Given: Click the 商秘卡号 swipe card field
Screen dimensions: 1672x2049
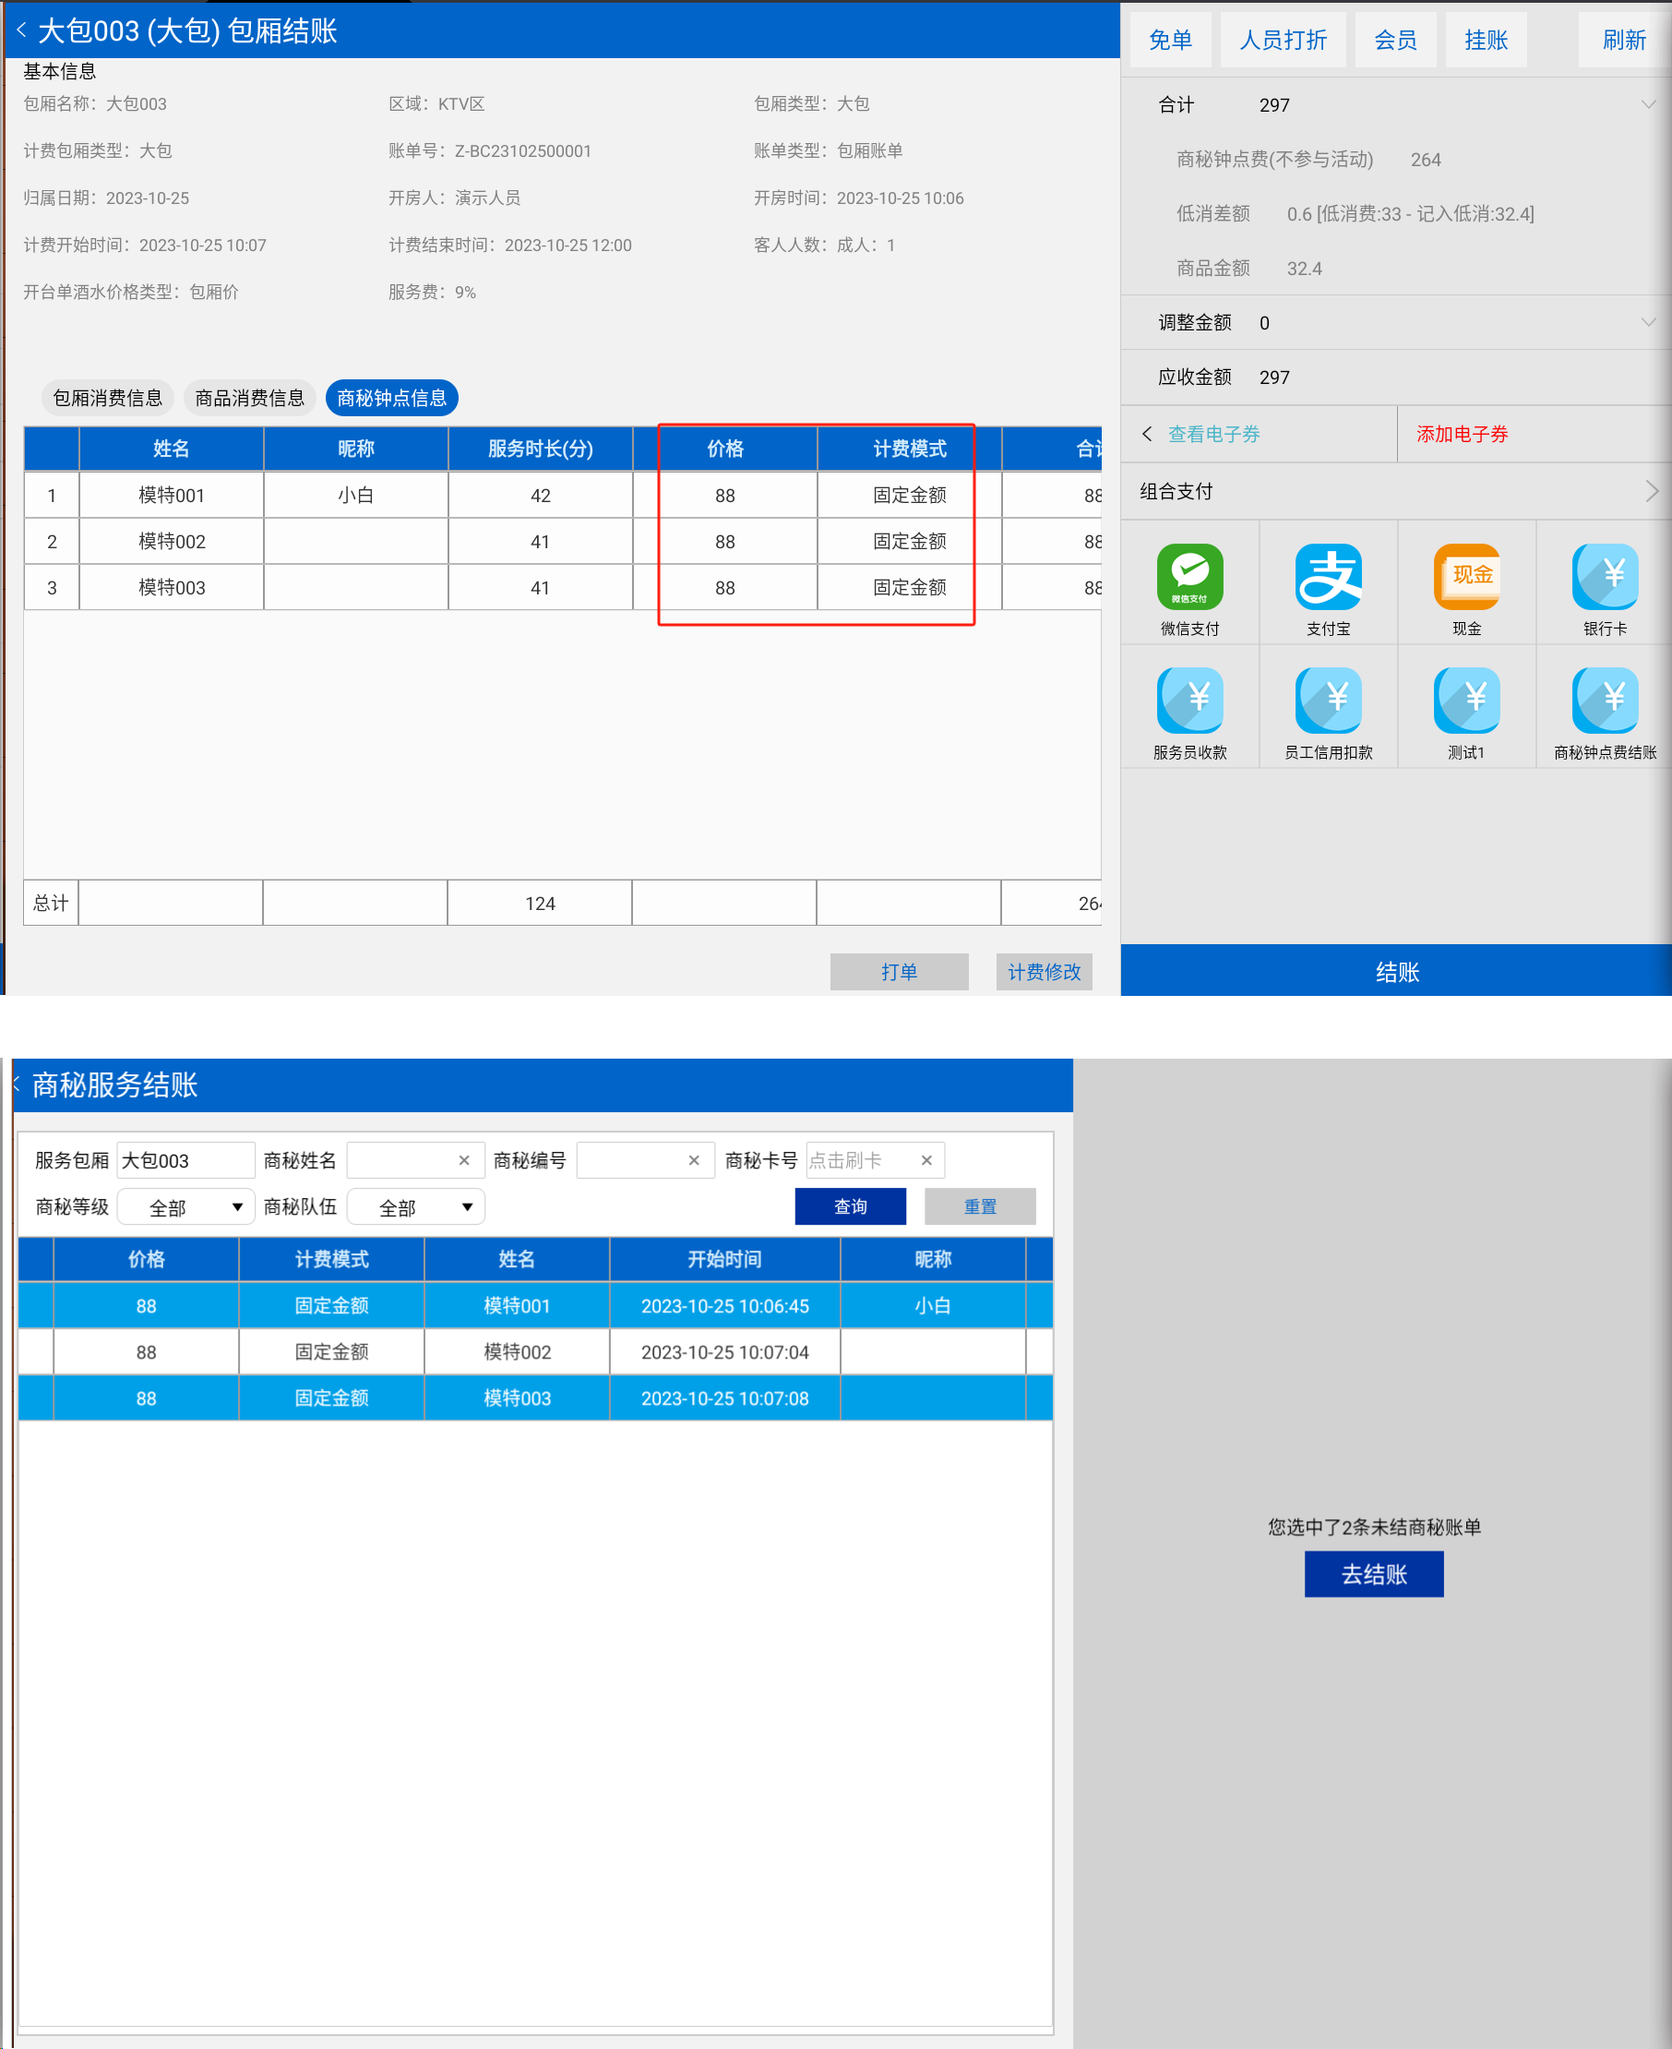Looking at the screenshot, I should click(x=875, y=1160).
